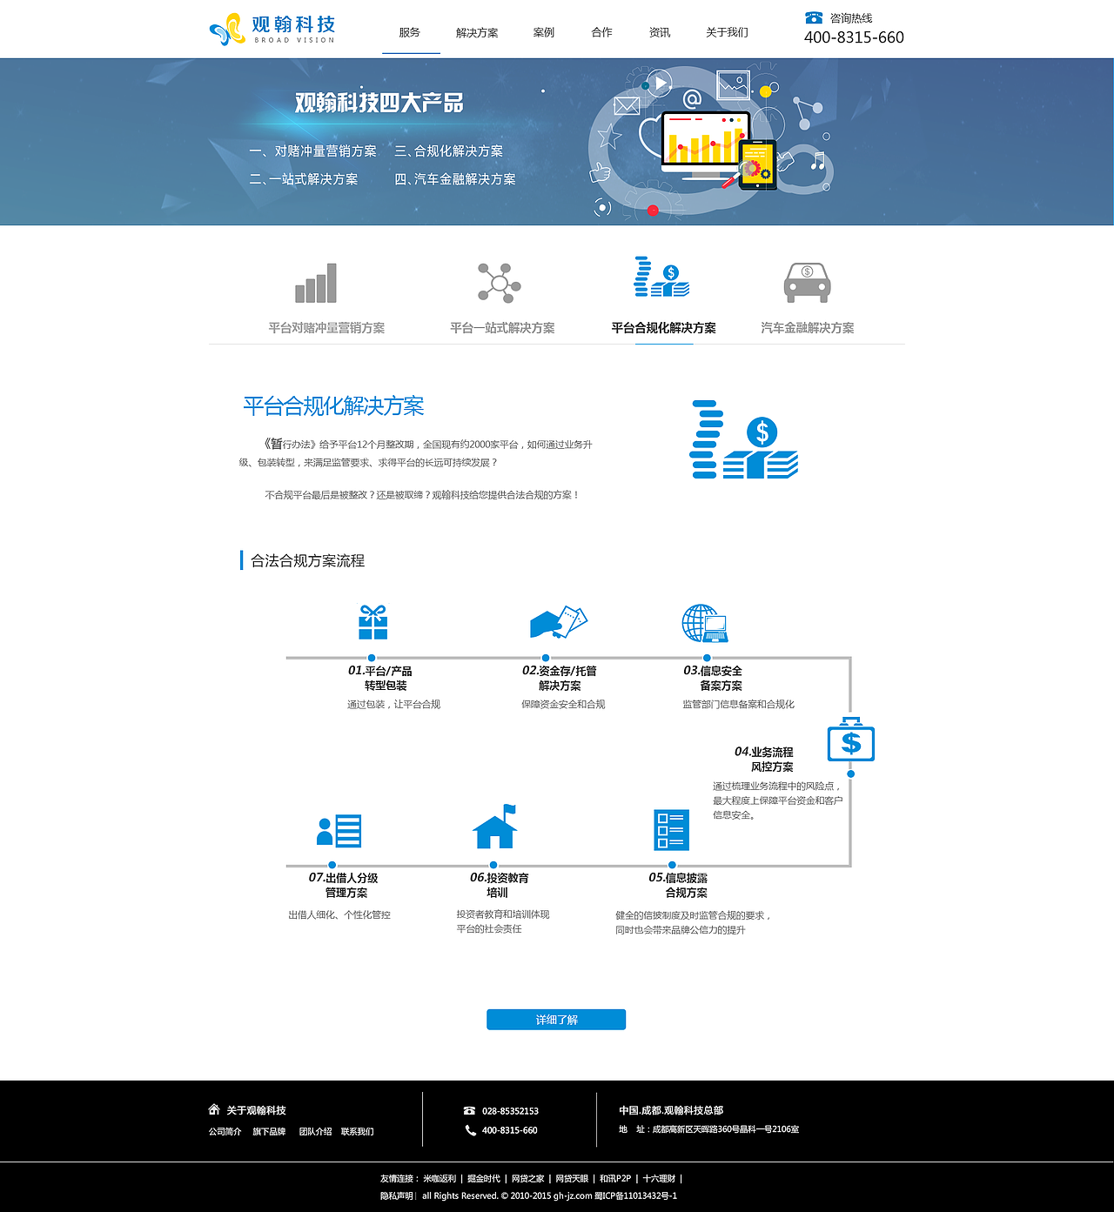
Task: Click the 合法合规方案流程 section heading
Action: [307, 561]
